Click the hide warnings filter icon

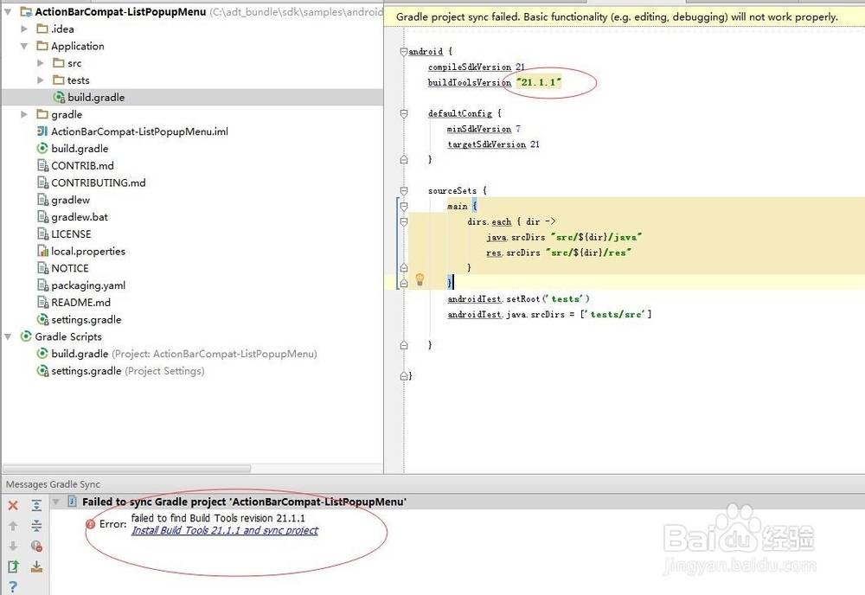pos(36,546)
